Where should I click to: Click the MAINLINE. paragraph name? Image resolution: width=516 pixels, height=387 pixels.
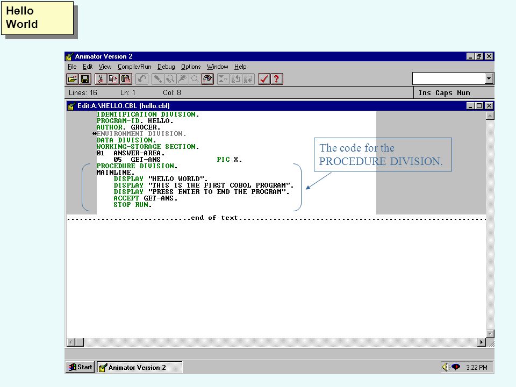(116, 173)
